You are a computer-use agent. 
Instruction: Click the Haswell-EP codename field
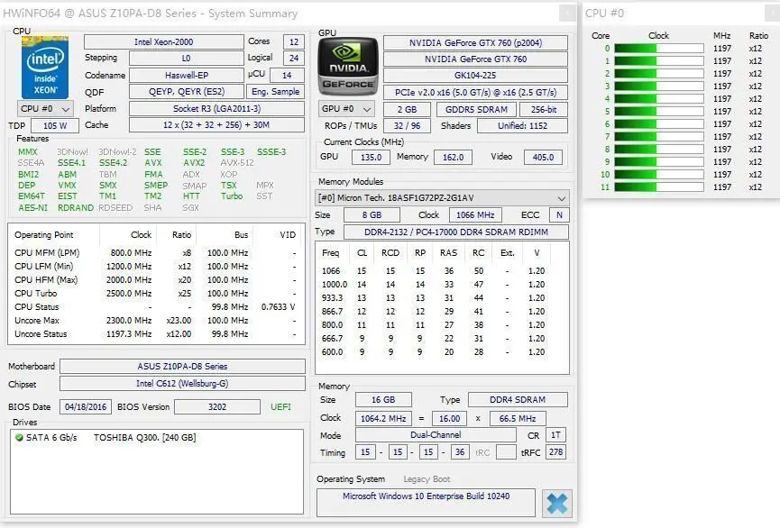point(187,75)
